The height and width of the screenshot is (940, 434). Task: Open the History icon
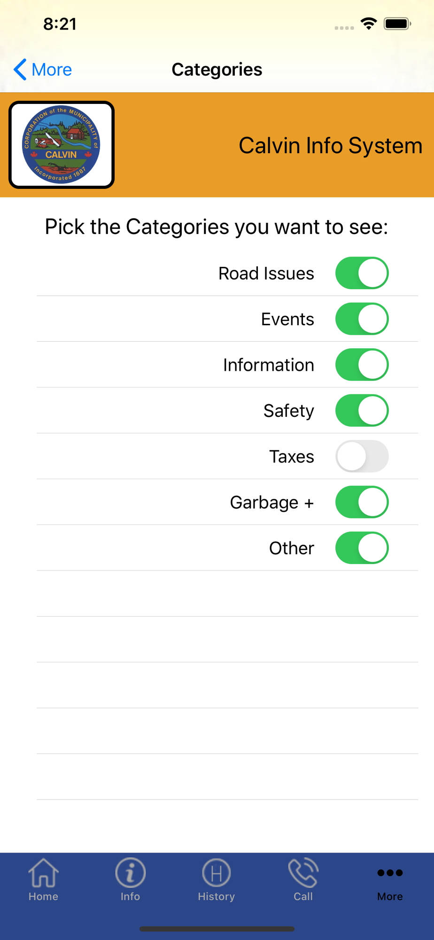216,873
